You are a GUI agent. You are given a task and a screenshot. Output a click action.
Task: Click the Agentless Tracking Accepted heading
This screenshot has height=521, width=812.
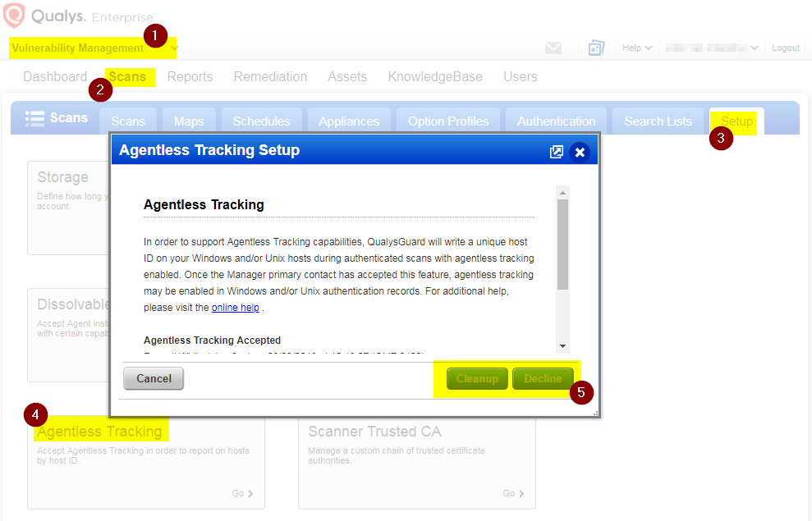click(x=213, y=340)
